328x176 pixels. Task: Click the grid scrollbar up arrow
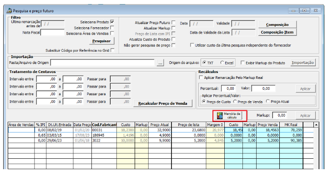(x=316, y=125)
